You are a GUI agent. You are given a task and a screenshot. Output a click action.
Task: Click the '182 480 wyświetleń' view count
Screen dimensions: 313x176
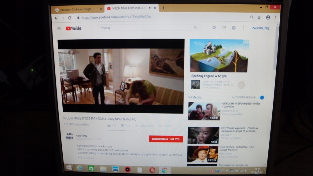[76, 124]
